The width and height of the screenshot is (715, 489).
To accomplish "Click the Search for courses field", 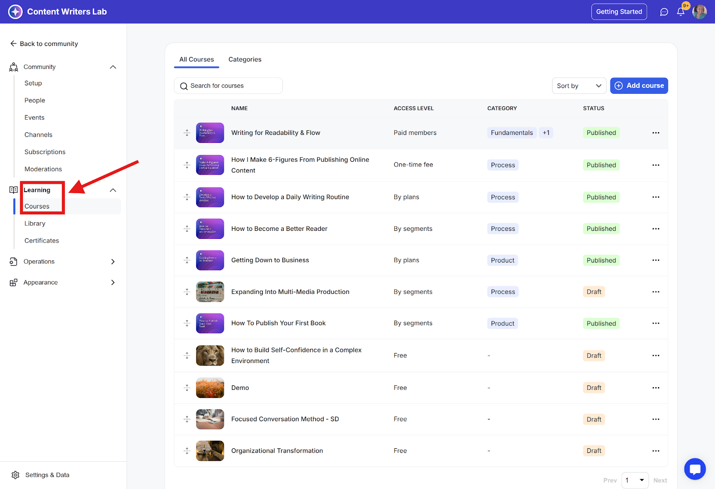I will point(228,86).
